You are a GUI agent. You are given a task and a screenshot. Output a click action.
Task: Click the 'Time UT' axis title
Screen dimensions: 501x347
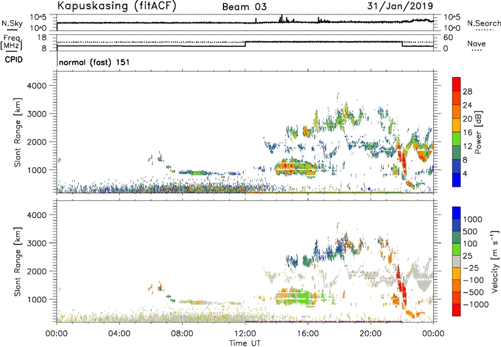pyautogui.click(x=245, y=343)
